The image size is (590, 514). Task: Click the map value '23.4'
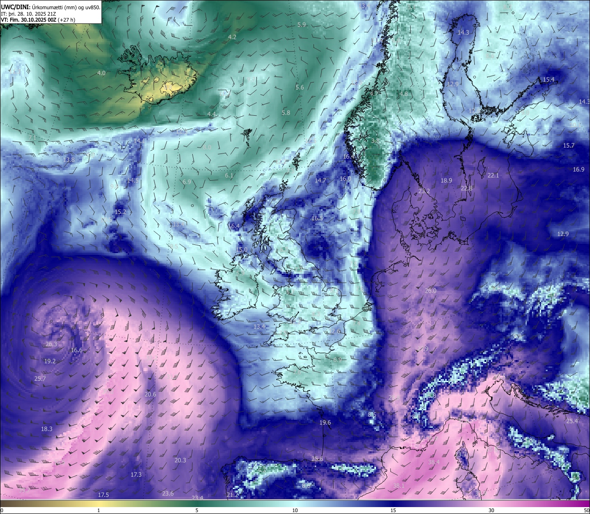click(197, 497)
